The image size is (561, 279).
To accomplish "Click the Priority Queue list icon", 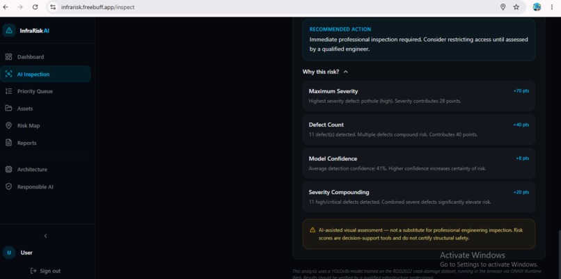I will coord(9,91).
